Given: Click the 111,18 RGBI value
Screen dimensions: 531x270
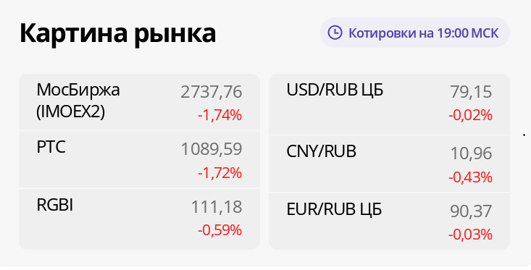Looking at the screenshot, I should coord(217,207).
